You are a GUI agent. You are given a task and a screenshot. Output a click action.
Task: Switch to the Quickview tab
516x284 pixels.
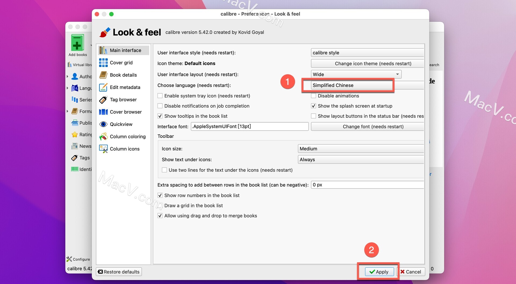tap(123, 124)
